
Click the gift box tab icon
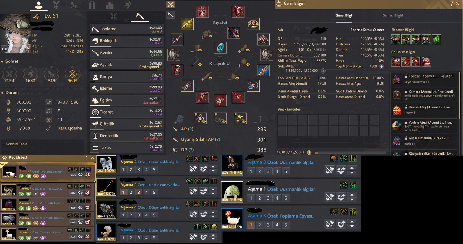coord(92,5)
